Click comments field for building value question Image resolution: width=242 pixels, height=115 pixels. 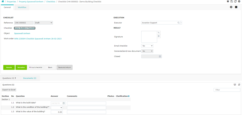87,112
